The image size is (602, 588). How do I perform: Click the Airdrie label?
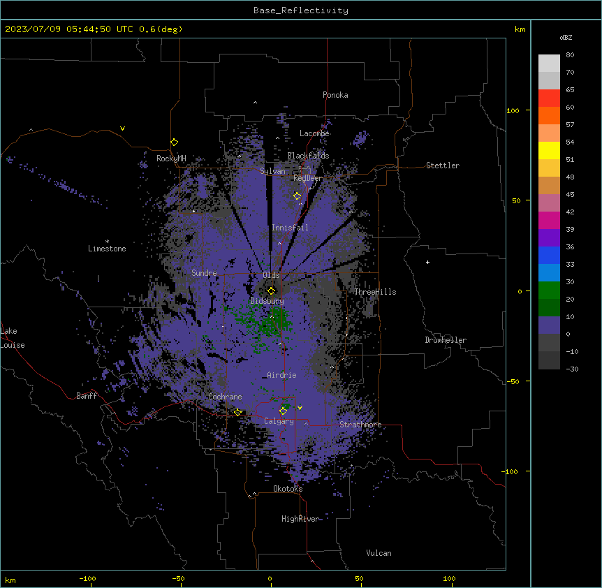pyautogui.click(x=281, y=375)
